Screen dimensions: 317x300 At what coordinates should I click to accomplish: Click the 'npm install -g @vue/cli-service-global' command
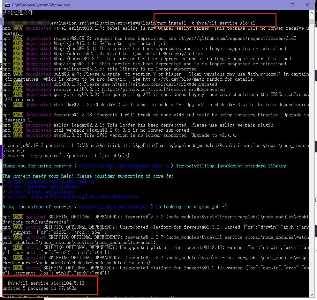coord(207,23)
